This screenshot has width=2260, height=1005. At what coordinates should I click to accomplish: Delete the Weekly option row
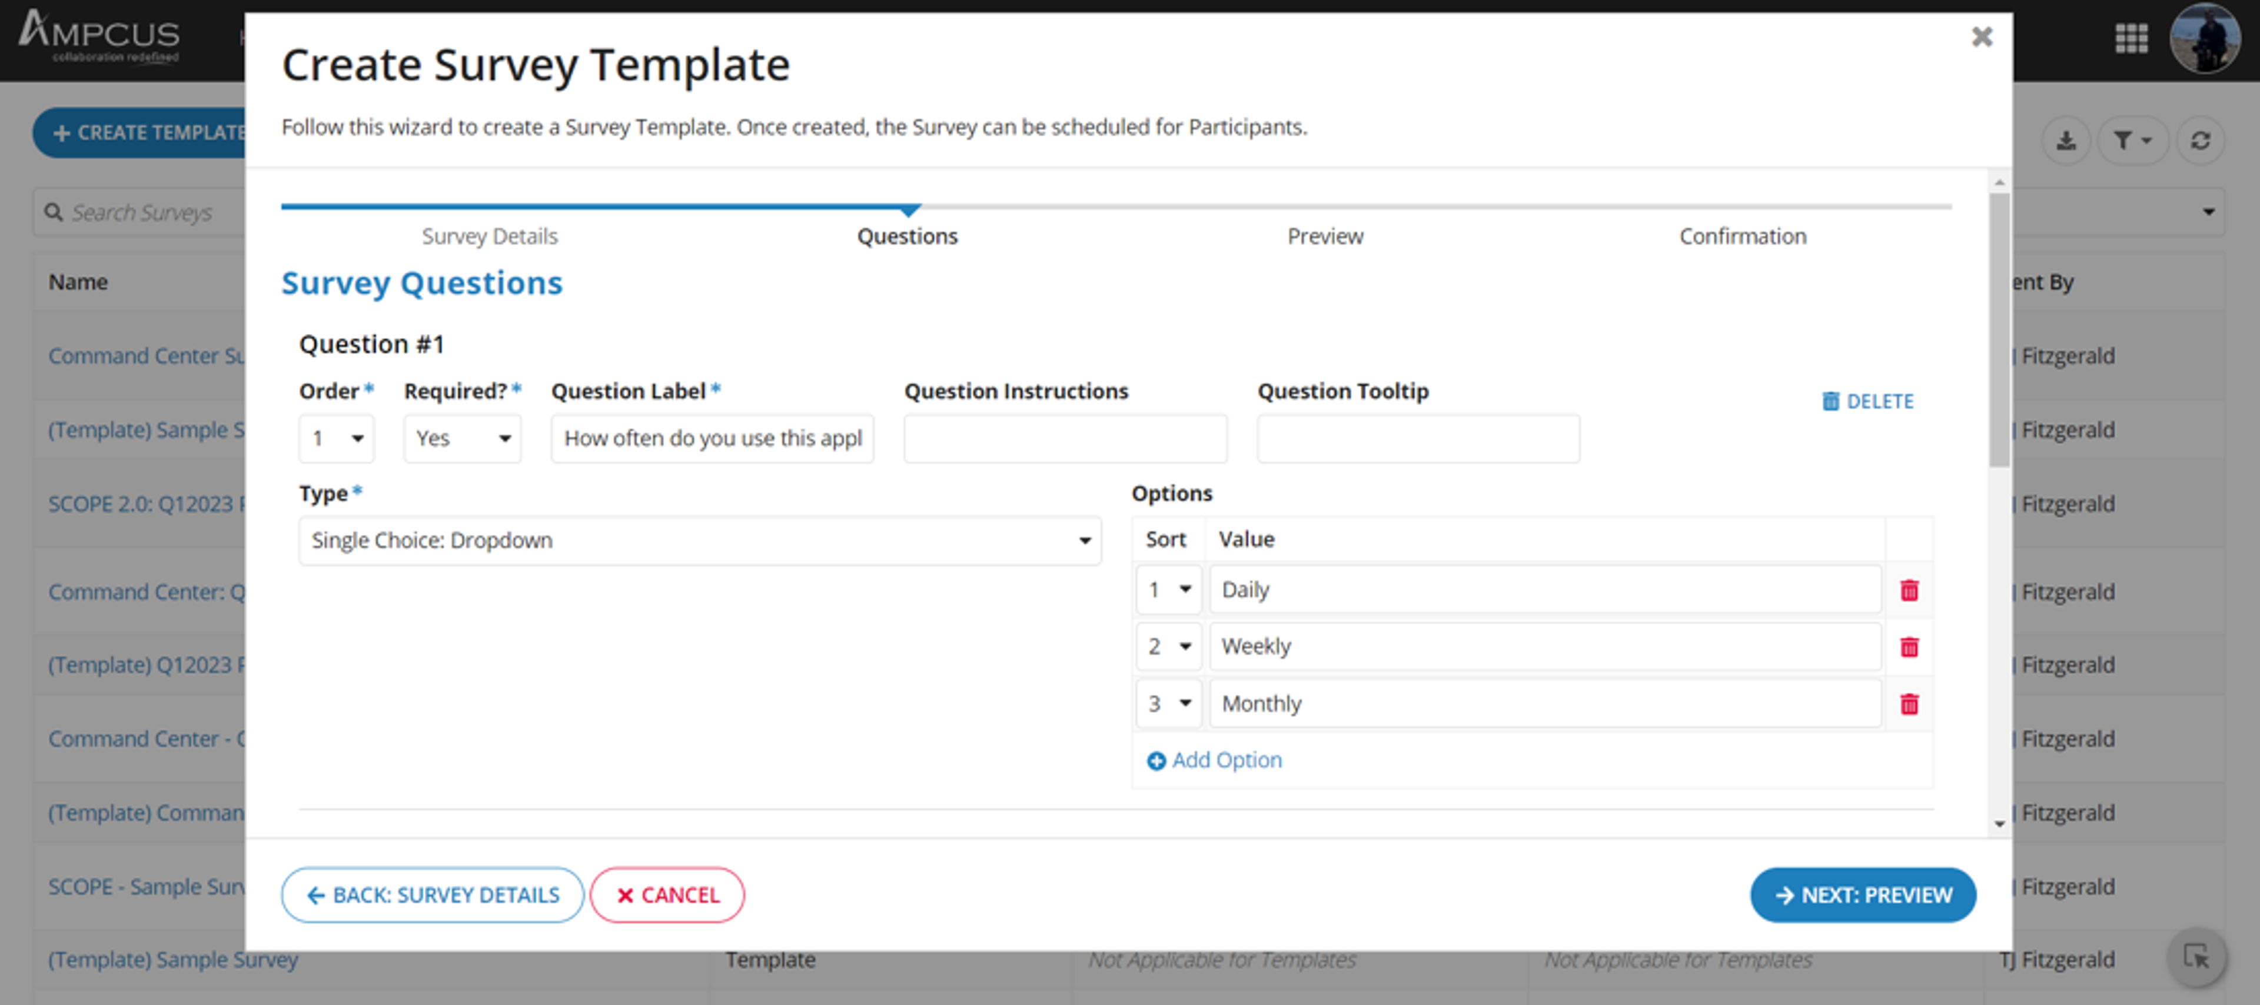1909,647
